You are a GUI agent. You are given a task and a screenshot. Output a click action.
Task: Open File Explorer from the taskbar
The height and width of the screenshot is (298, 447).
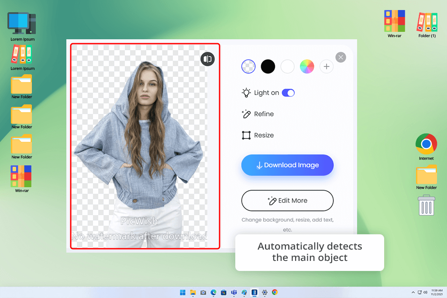[x=193, y=292]
